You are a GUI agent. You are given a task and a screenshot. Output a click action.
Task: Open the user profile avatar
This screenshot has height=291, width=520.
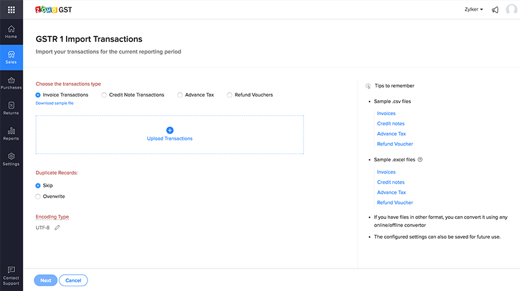[x=511, y=10]
